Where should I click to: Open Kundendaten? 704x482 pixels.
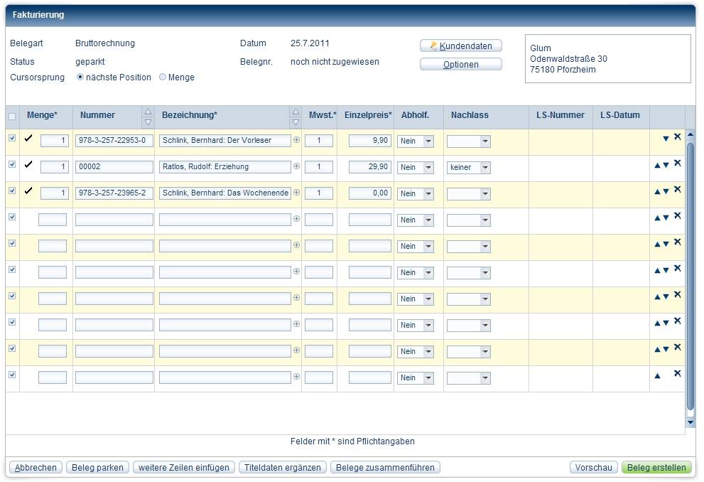click(460, 45)
